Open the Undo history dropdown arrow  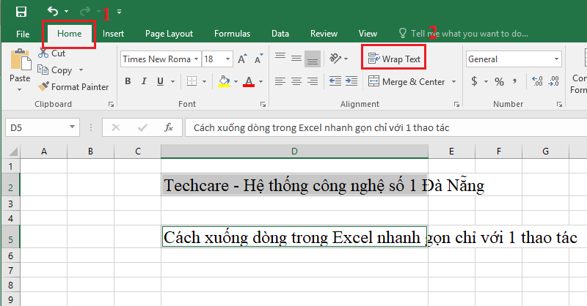(66, 12)
